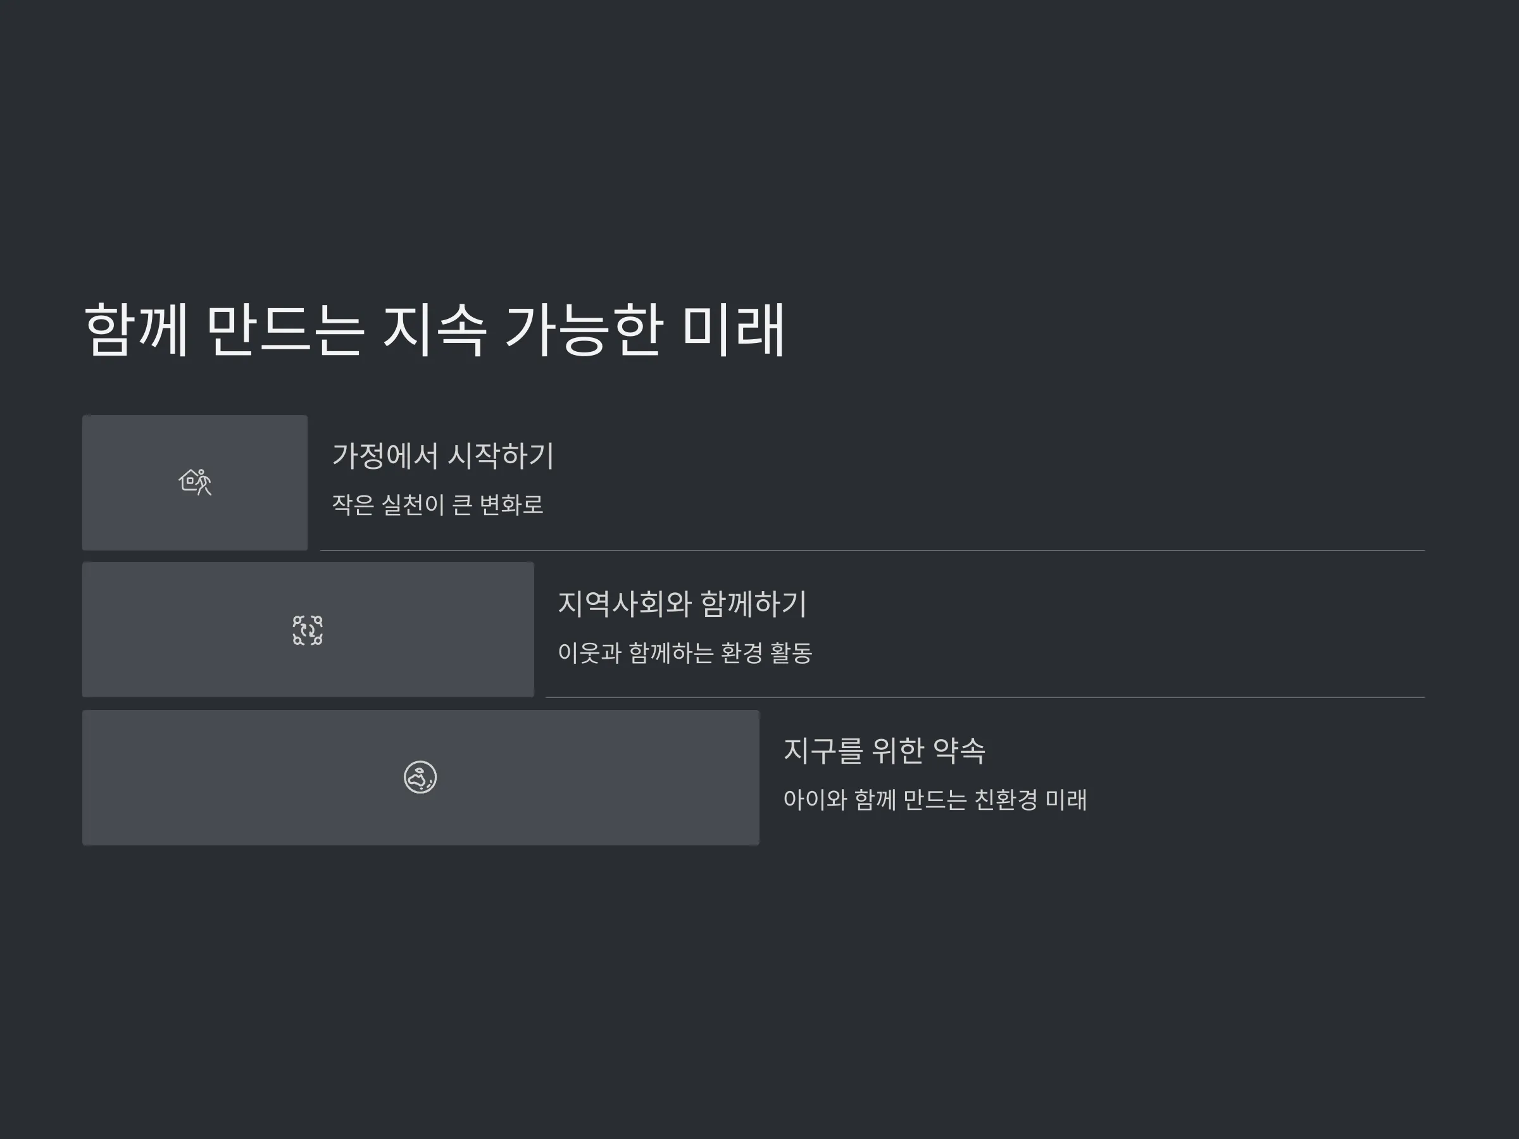Viewport: 1519px width, 1139px height.
Task: Click the word 가능한 in the title
Action: pos(584,330)
